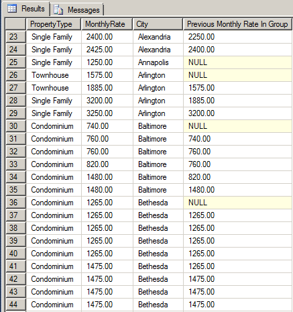The height and width of the screenshot is (312, 293).
Task: Click Condominium in row 35
Action: coord(54,190)
